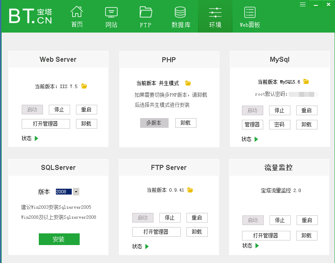Open the FTP tab

tap(146, 17)
